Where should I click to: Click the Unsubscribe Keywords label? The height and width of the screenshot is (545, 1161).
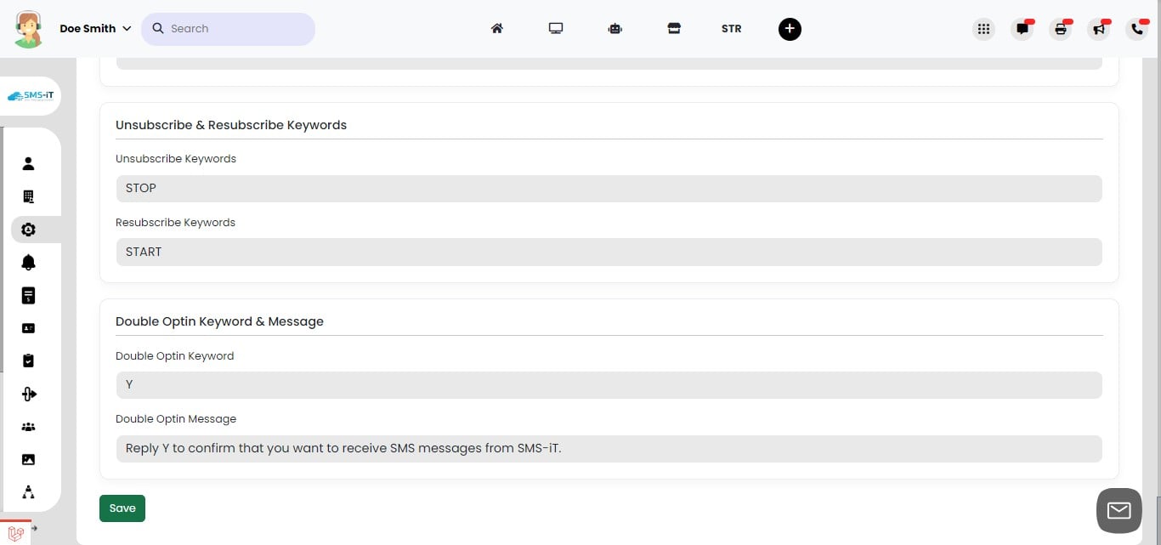[x=176, y=159]
